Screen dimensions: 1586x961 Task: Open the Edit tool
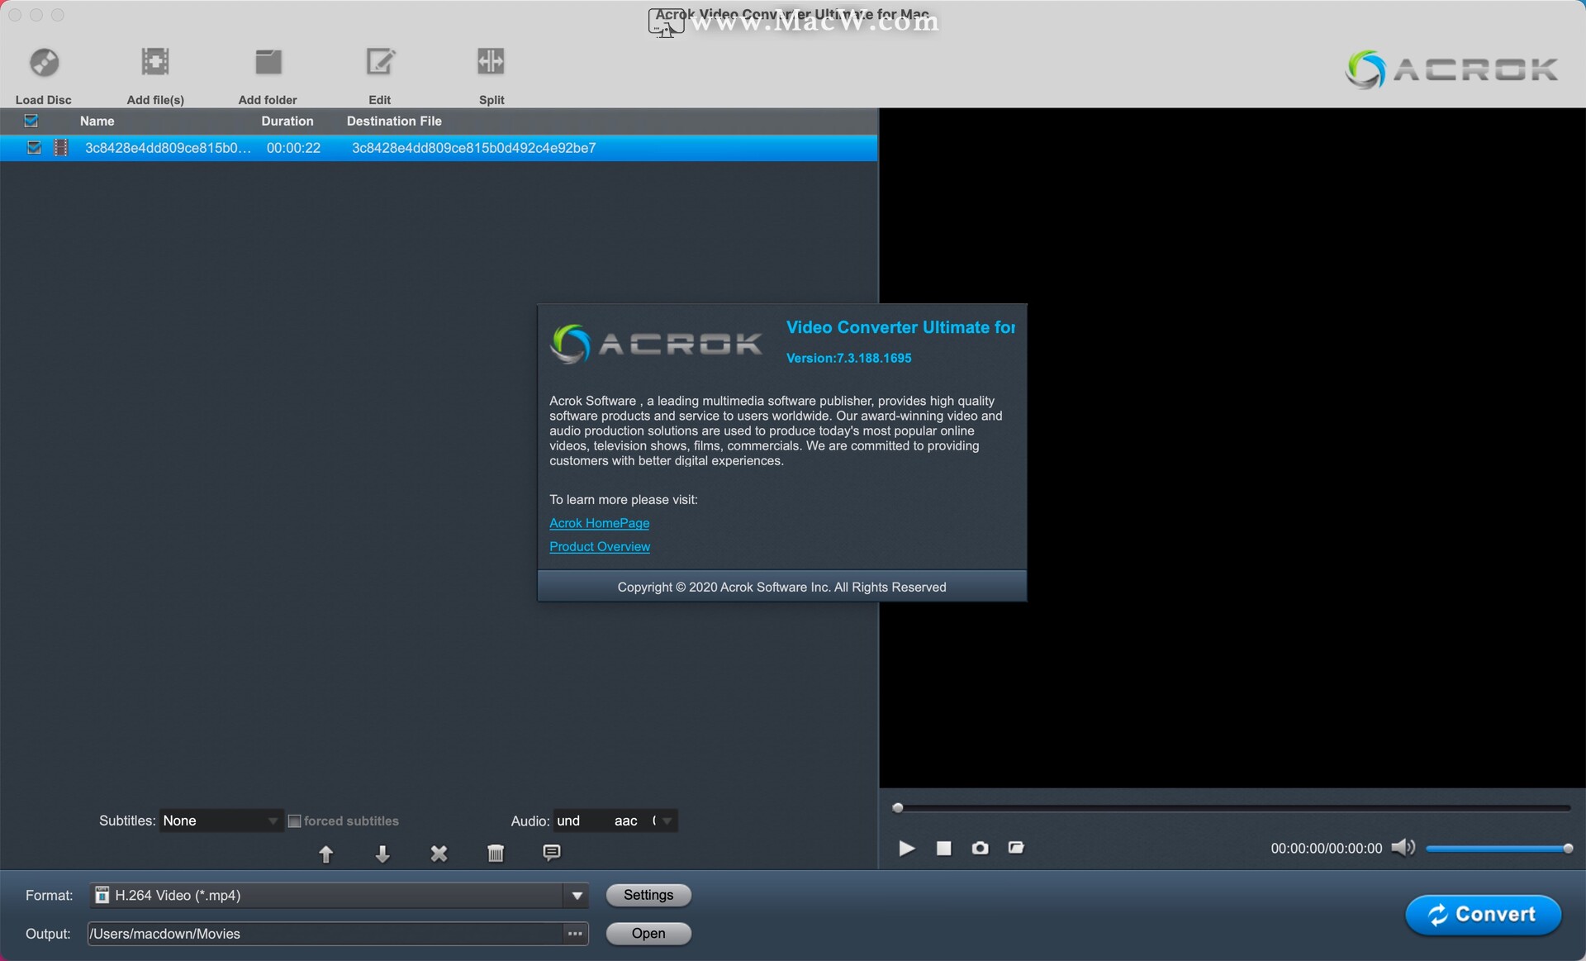pos(380,62)
